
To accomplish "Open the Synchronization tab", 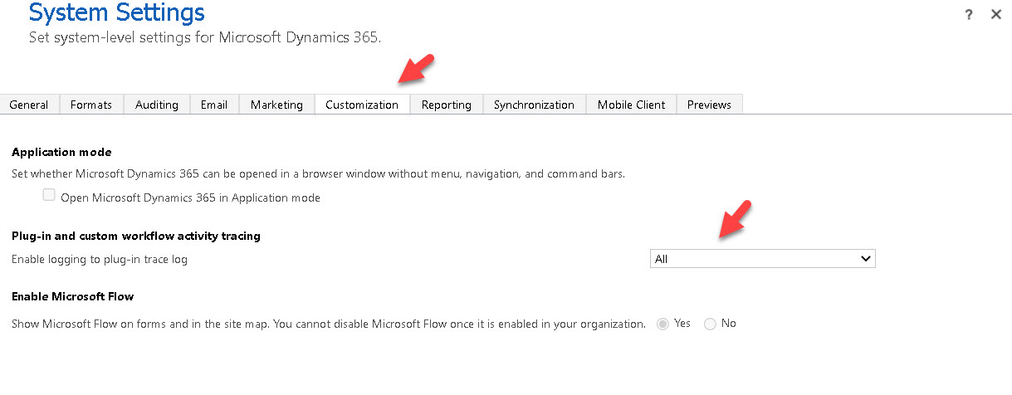I will 534,105.
